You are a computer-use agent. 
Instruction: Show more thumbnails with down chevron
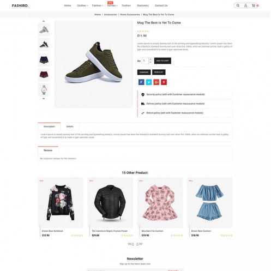(44, 99)
